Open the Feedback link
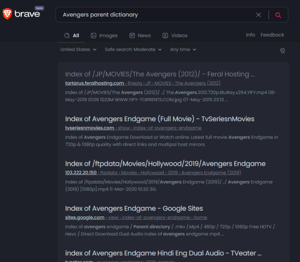Viewport: 300px width, 262px height. tap(272, 35)
